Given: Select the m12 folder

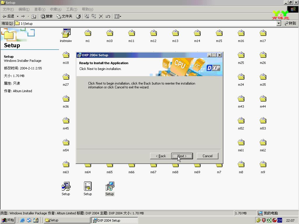Looking at the screenshot, I should [x=153, y=36].
